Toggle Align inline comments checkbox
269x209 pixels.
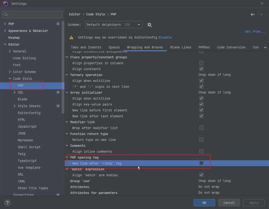tap(201, 151)
